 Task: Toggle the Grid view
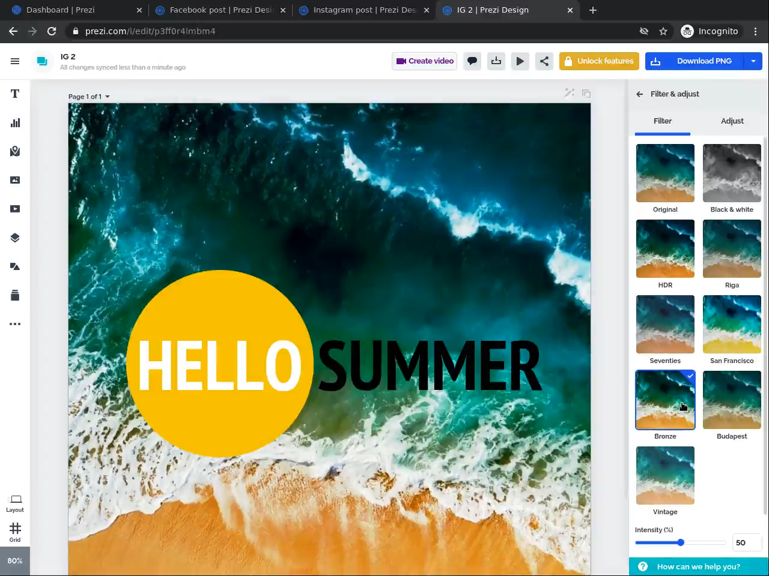pos(15,532)
